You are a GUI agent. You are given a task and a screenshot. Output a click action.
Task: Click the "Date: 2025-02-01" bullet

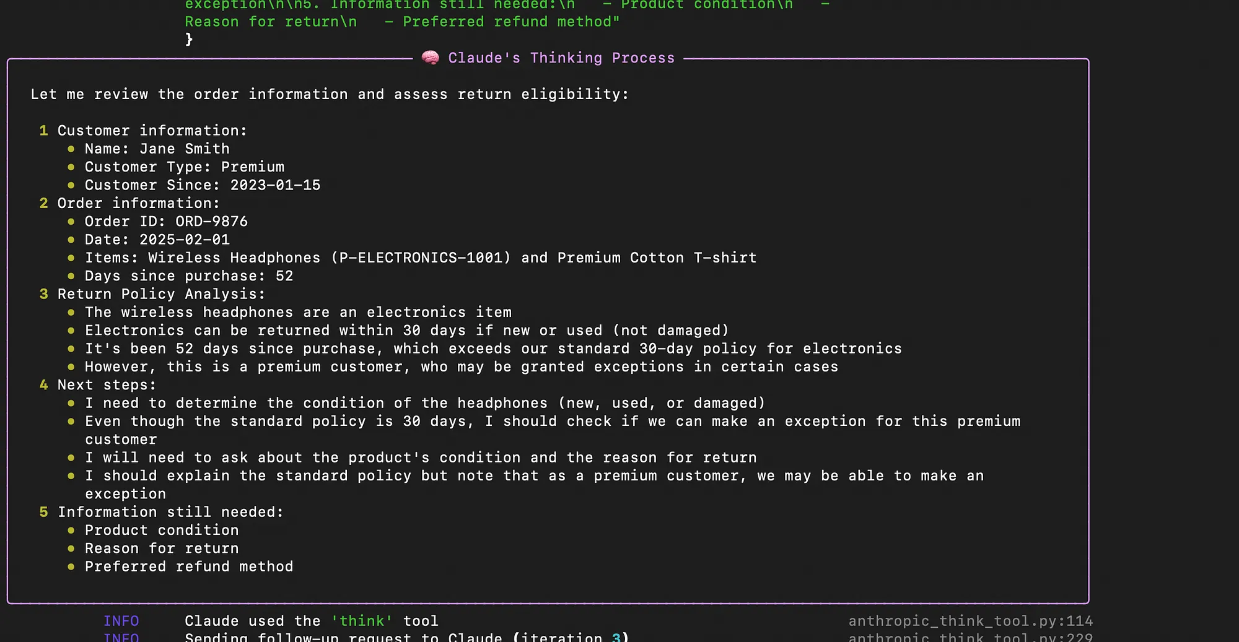(157, 240)
